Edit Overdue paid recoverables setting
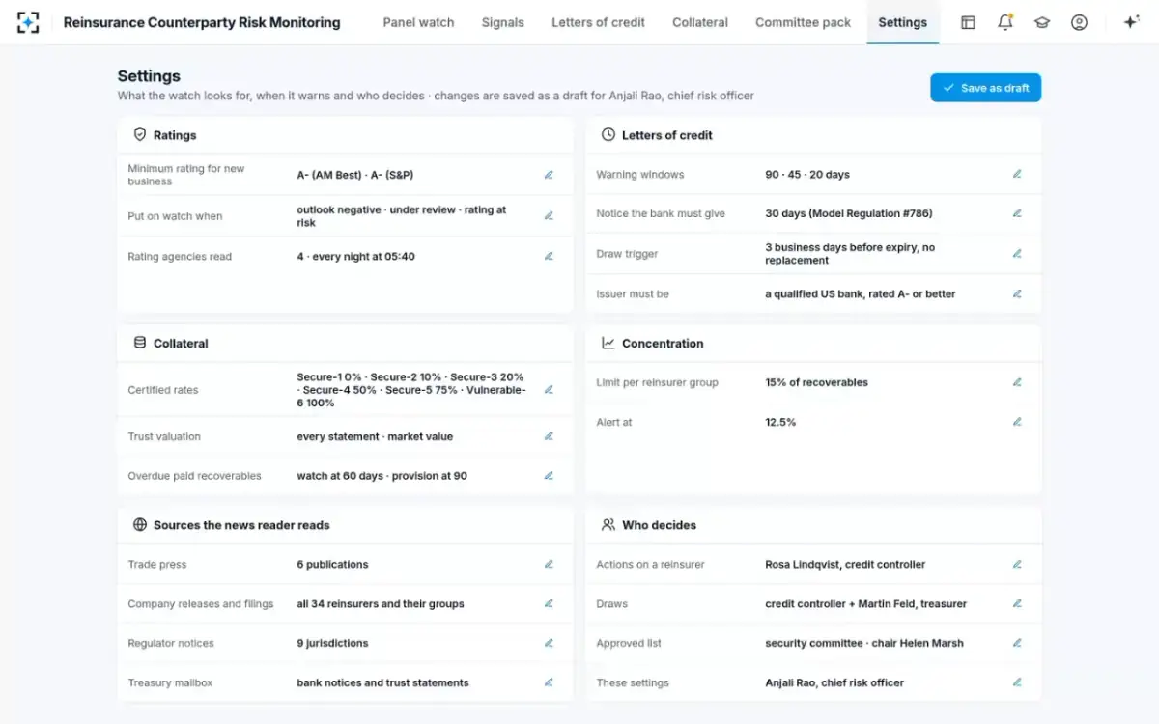This screenshot has height=724, width=1159. 549,476
